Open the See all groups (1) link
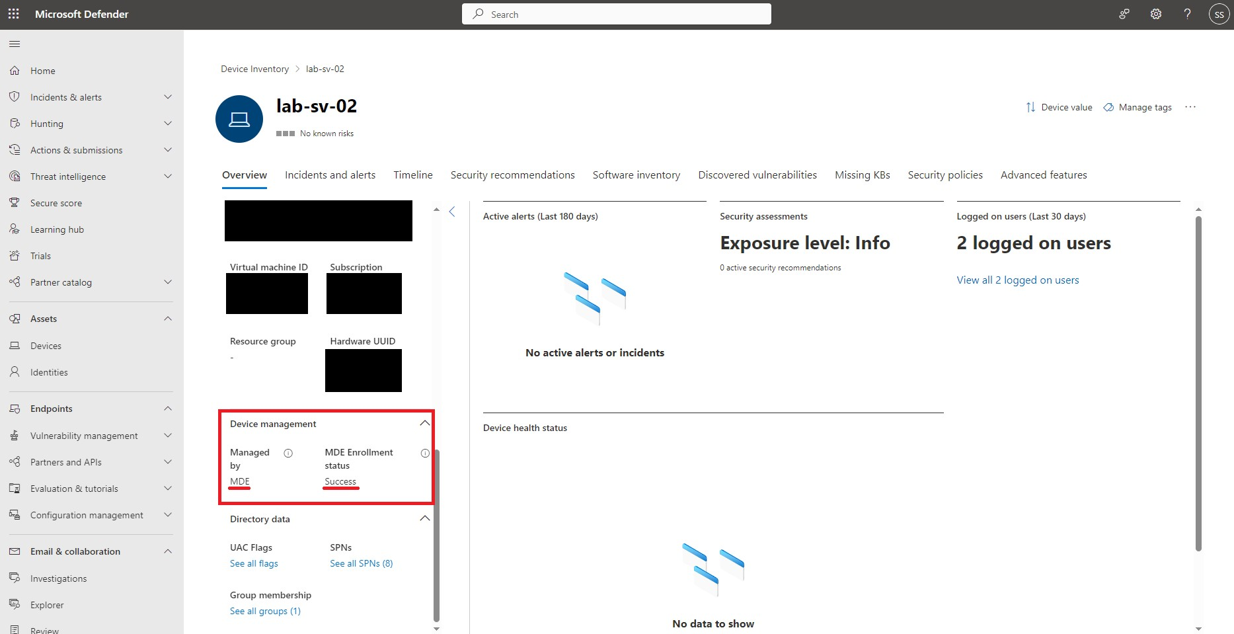The width and height of the screenshot is (1234, 634). (x=265, y=612)
